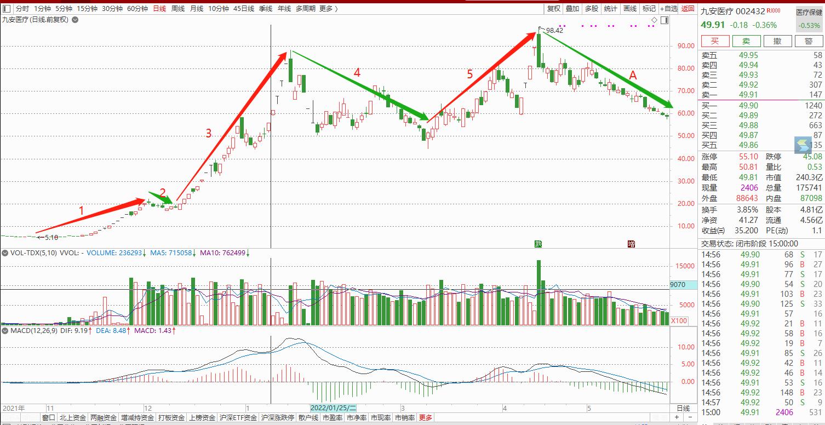Screen dimensions: 825x425
Task: Click the 9070 volume level label
Action: (684, 285)
